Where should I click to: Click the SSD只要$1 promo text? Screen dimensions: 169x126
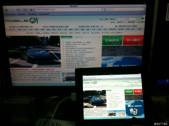click(126, 26)
